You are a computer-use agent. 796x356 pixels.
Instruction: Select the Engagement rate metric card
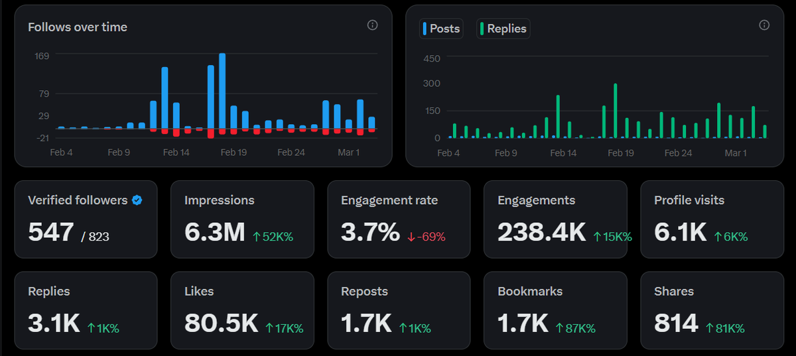[x=399, y=219]
